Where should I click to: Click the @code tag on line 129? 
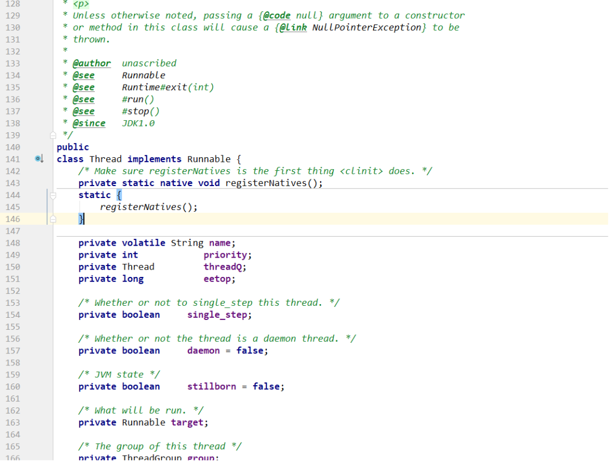[277, 16]
